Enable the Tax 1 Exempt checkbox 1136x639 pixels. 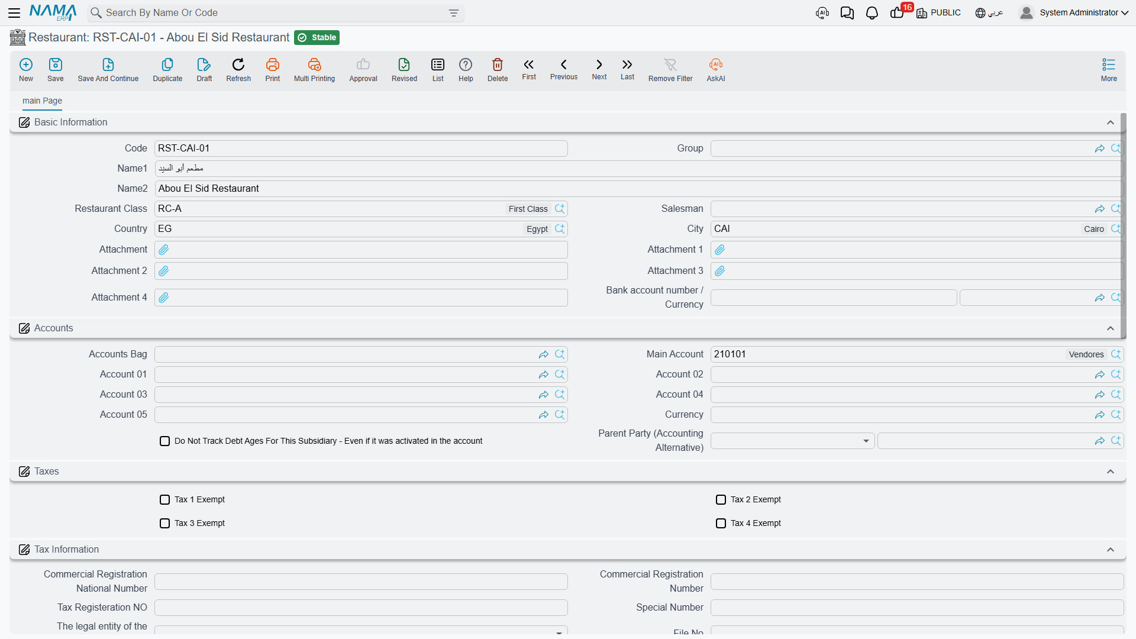164,500
